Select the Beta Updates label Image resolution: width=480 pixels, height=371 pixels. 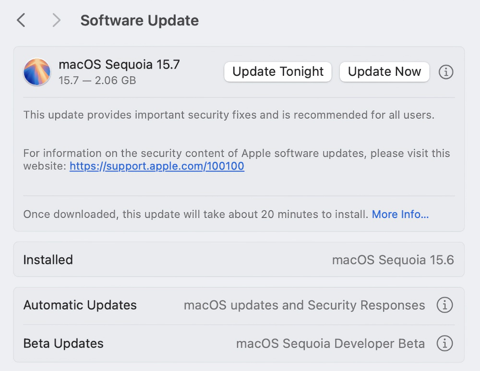63,344
